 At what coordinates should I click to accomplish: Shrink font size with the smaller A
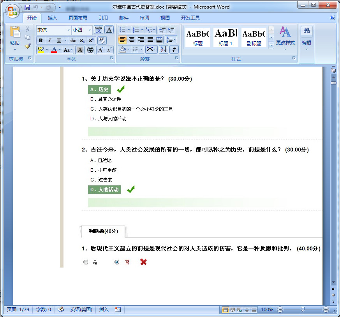109,50
